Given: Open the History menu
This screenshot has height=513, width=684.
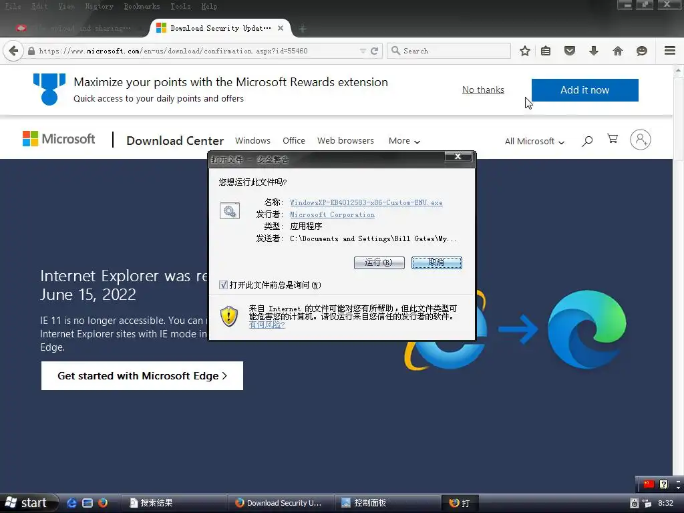Looking at the screenshot, I should 100,6.
